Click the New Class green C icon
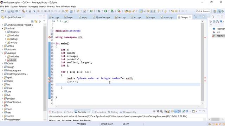This screenshot has height=126, width=225. point(91,11)
